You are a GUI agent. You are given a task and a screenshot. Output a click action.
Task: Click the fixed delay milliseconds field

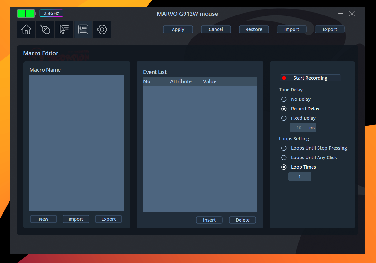(x=299, y=128)
